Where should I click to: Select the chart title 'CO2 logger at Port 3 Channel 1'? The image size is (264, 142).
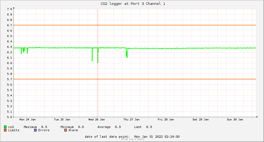pos(133,4)
